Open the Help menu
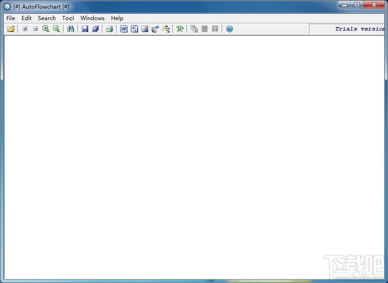 click(117, 18)
